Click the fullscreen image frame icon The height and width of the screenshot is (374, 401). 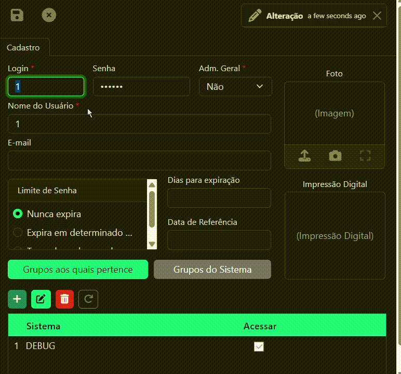[365, 156]
